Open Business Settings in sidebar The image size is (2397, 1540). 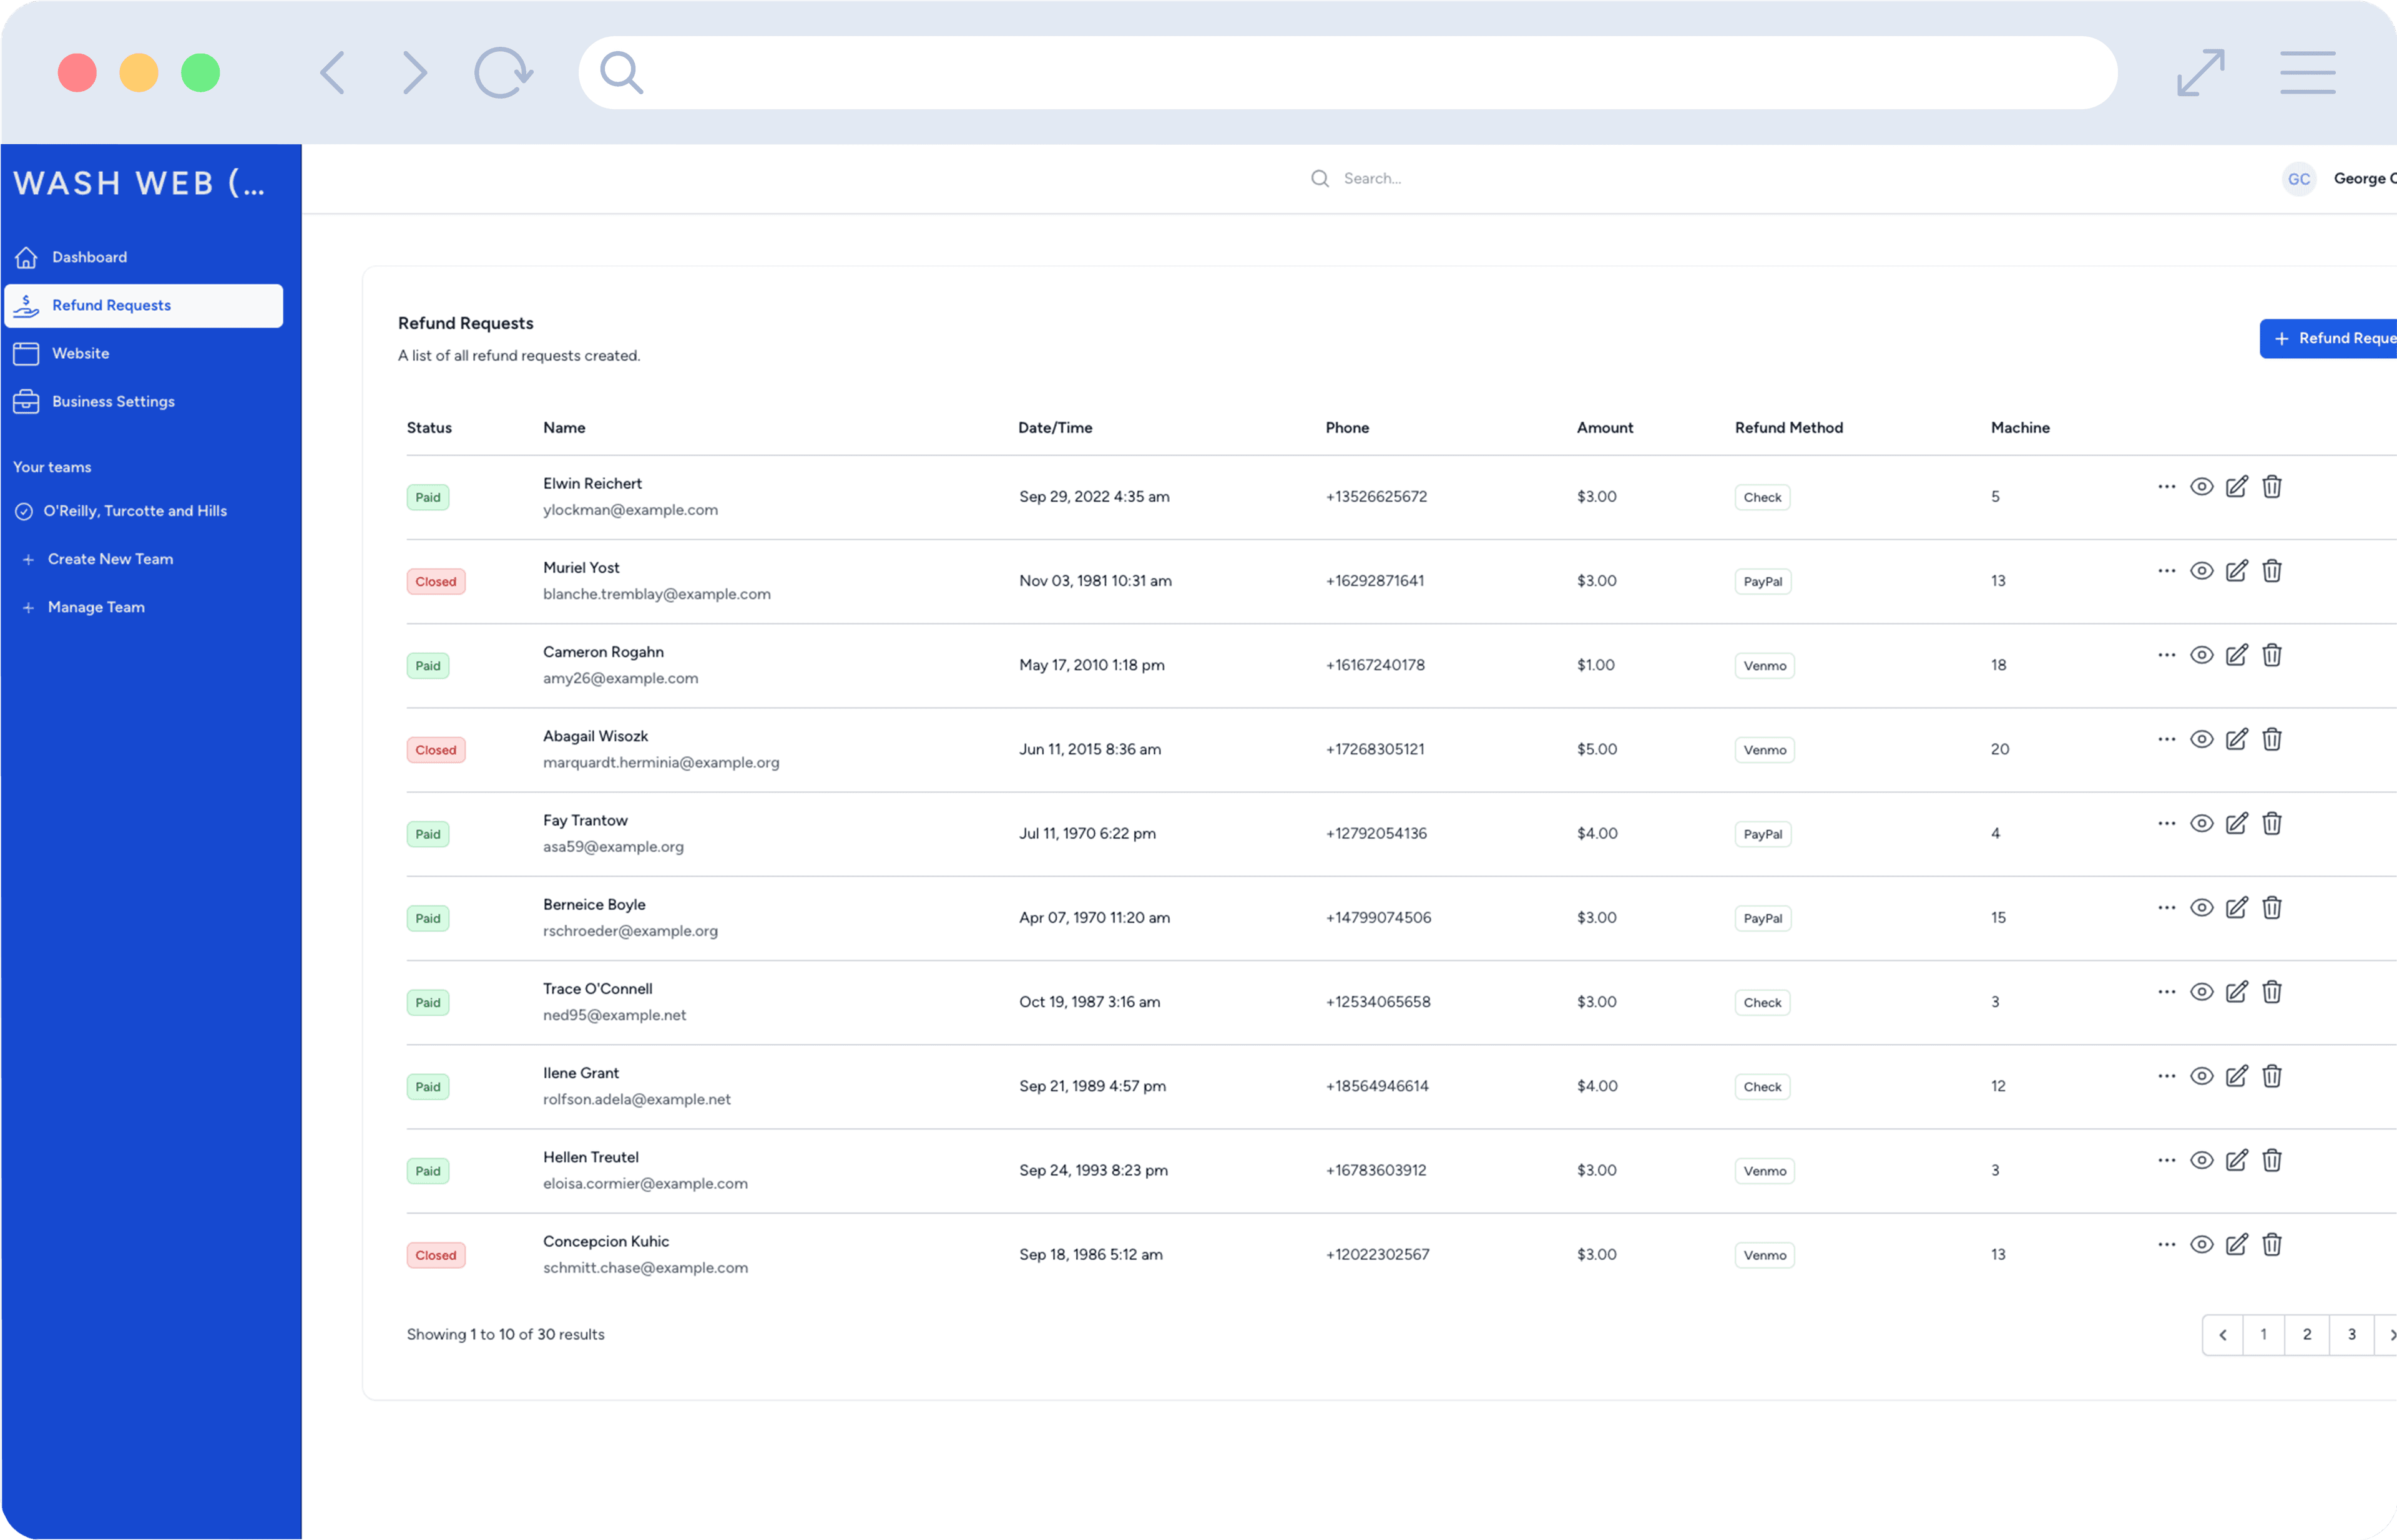click(143, 401)
